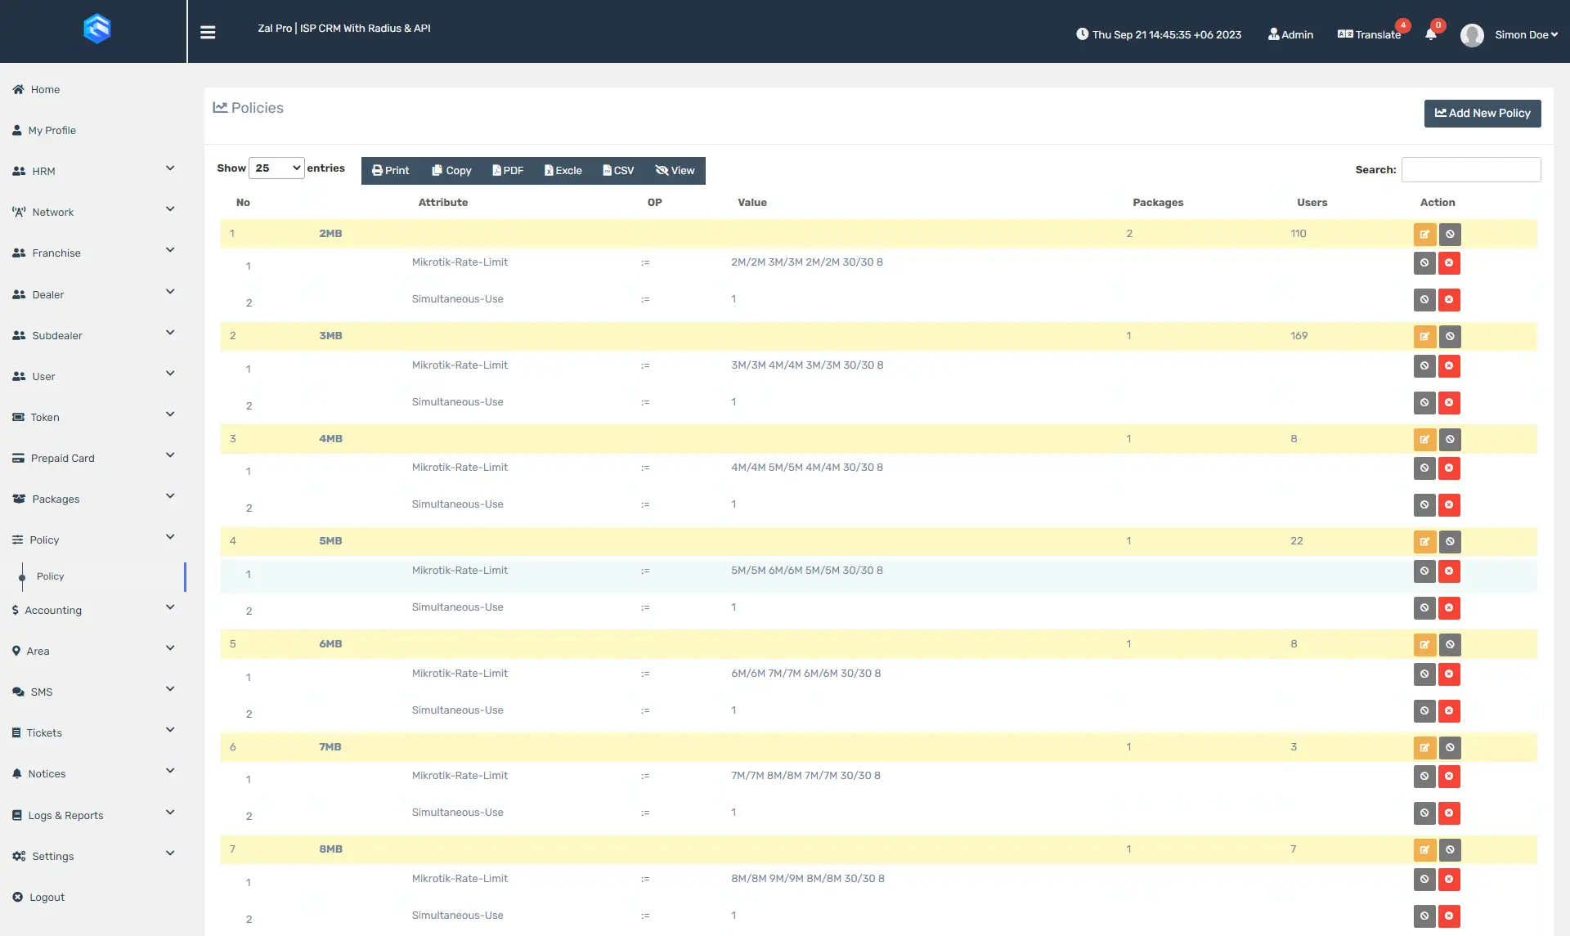Open the notifications bell icon
Screen dimensions: 1570x936
pos(1430,34)
